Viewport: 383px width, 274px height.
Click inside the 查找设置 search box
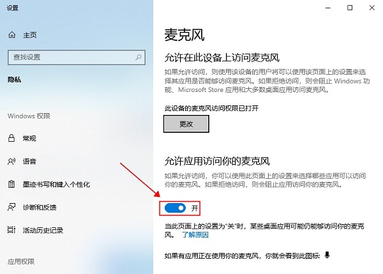click(x=77, y=57)
